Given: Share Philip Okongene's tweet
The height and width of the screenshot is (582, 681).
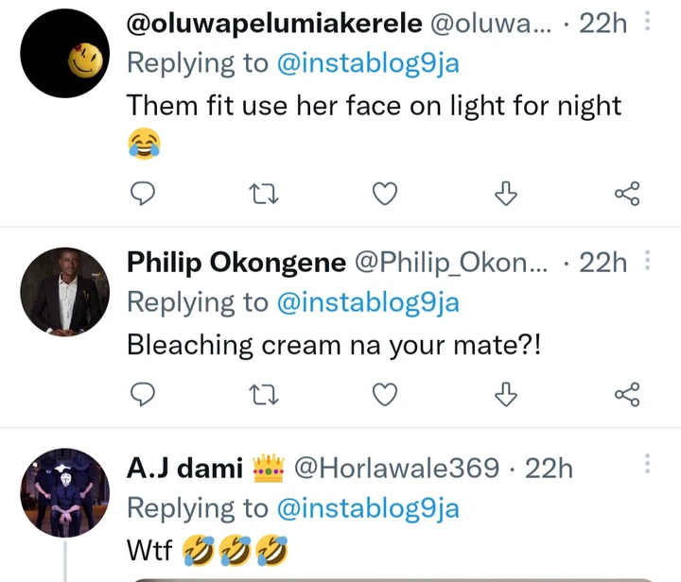Looking at the screenshot, I should [x=627, y=394].
